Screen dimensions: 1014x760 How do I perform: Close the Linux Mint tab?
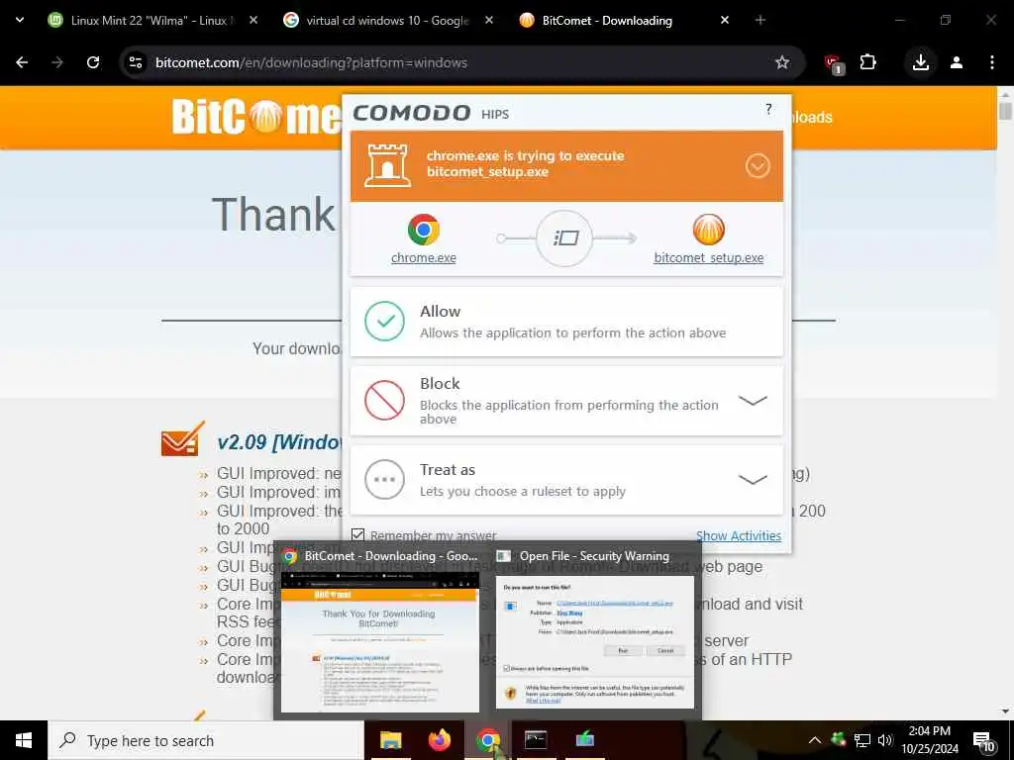(253, 20)
